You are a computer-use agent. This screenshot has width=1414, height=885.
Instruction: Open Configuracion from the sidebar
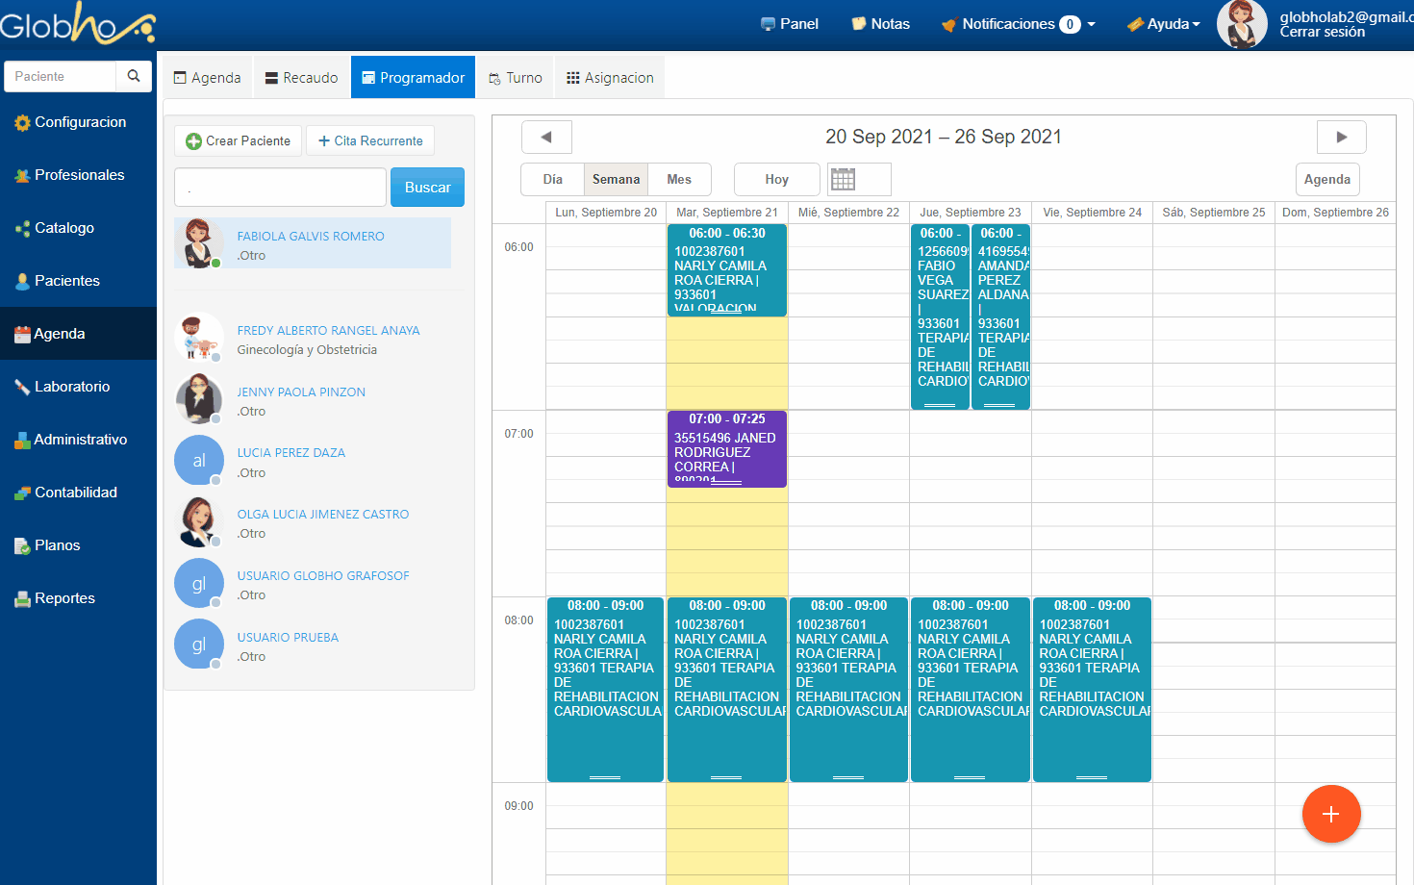[79, 122]
